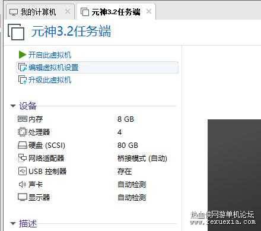Image resolution: width=261 pixels, height=231 pixels.
Task: Select the 元神3.2任务端 tab
Action: 116,12
